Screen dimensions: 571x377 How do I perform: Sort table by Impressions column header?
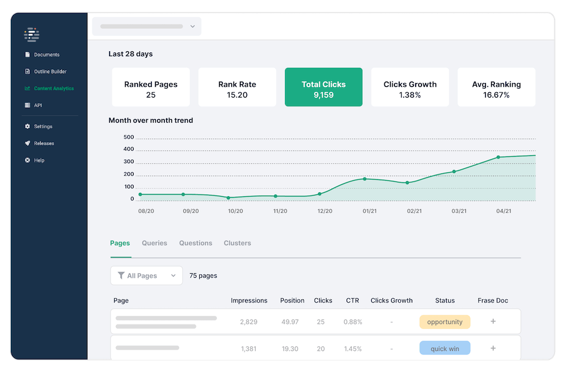249,301
